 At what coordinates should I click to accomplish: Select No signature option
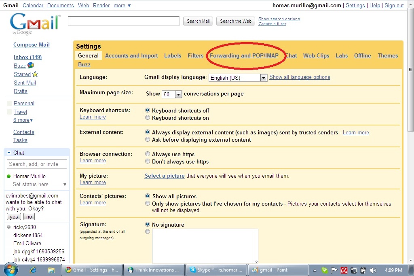148,224
